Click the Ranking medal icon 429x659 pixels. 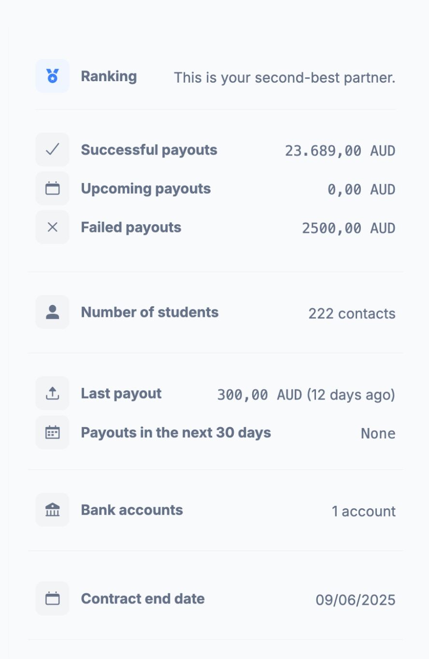click(x=52, y=76)
